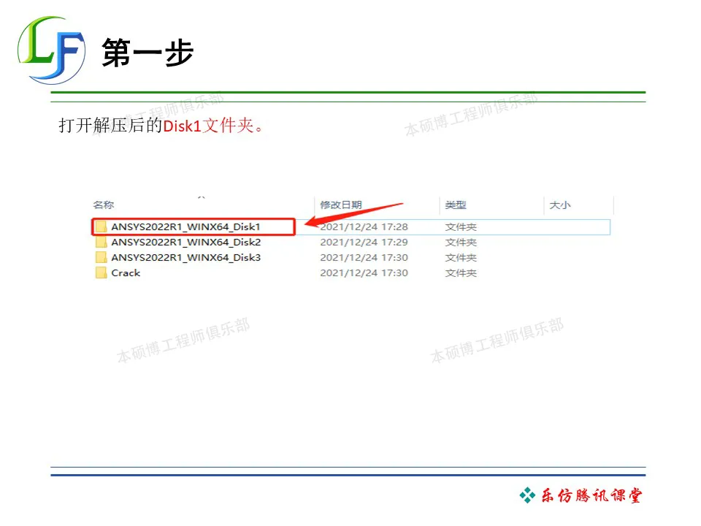
Task: Select the ANSYS2022R1_WINX64_Disk1 folder name
Action: click(185, 226)
